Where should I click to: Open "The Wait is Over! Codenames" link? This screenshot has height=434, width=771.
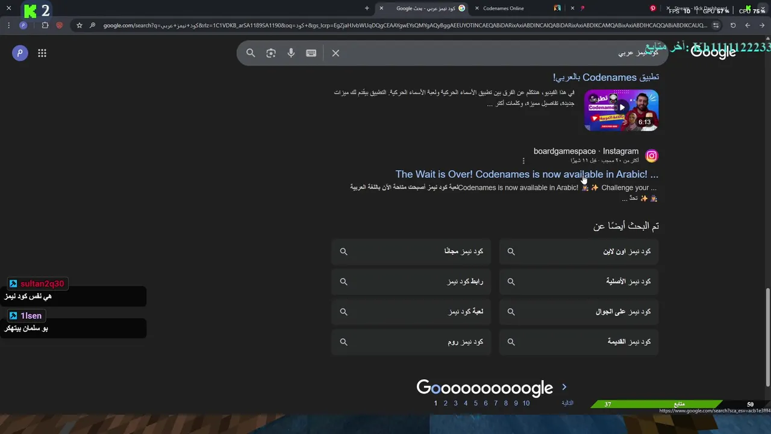coord(527,174)
